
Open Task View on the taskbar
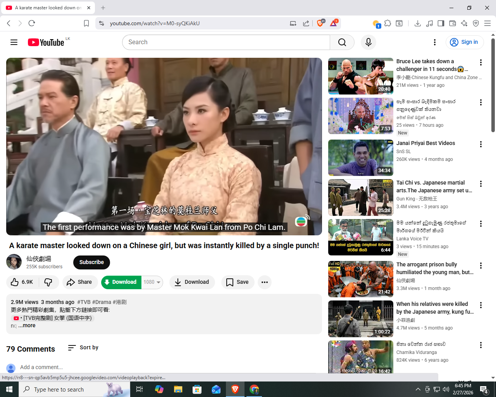tap(139, 389)
